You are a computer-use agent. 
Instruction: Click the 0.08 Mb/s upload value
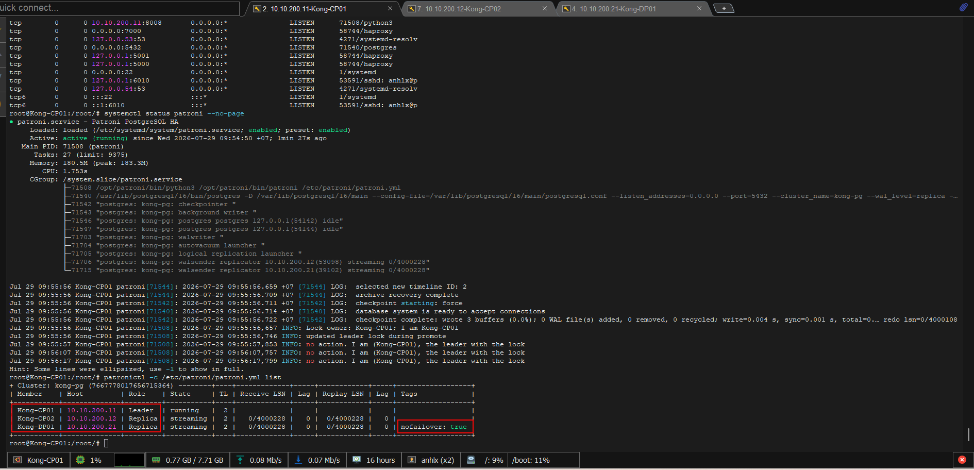(265, 460)
